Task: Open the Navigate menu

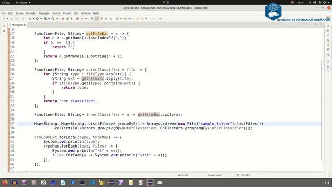Action: (x=45, y=14)
